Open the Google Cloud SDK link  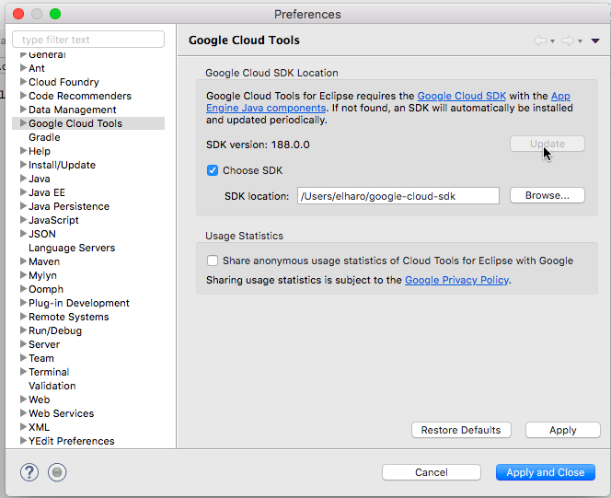(x=461, y=96)
